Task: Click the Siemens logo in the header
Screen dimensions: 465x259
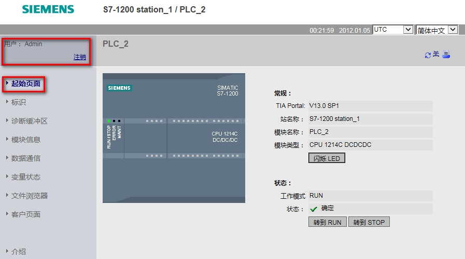Action: coord(48,9)
